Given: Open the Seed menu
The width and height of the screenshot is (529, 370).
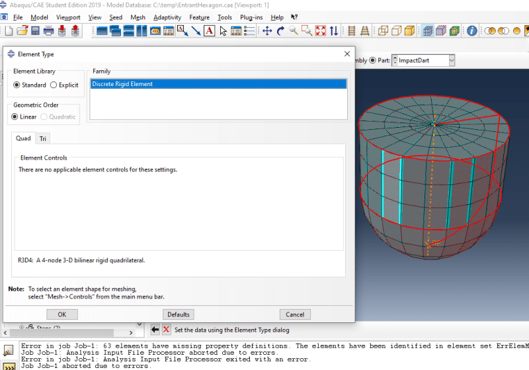Looking at the screenshot, I should (x=116, y=17).
